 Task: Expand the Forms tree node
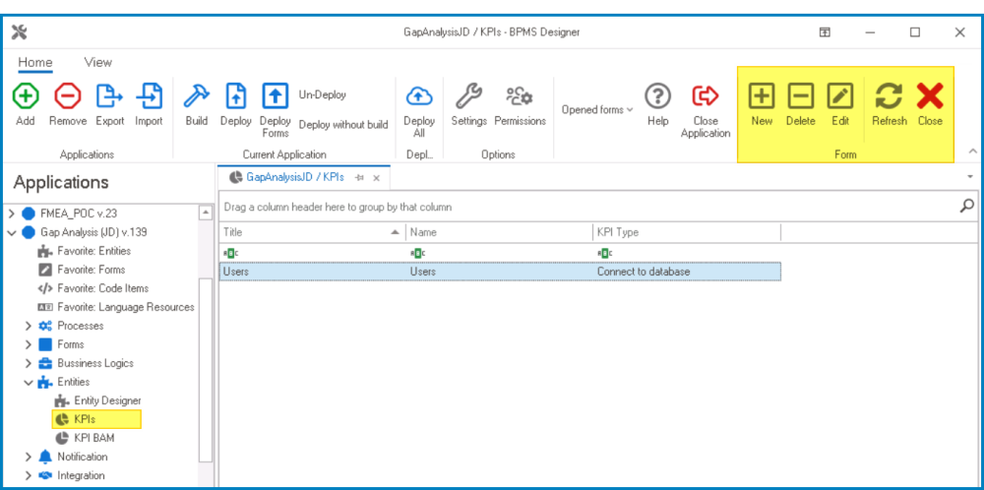pyautogui.click(x=29, y=344)
